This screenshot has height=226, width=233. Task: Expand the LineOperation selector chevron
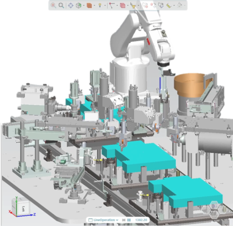(117, 220)
